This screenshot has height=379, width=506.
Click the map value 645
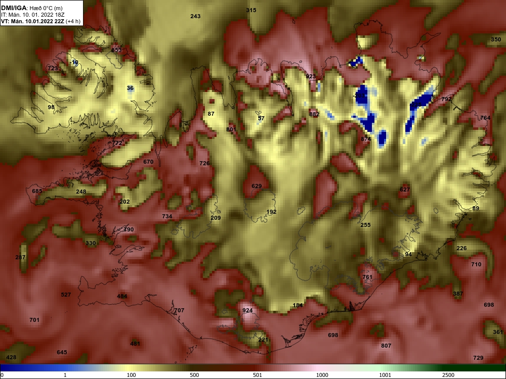pos(62,352)
